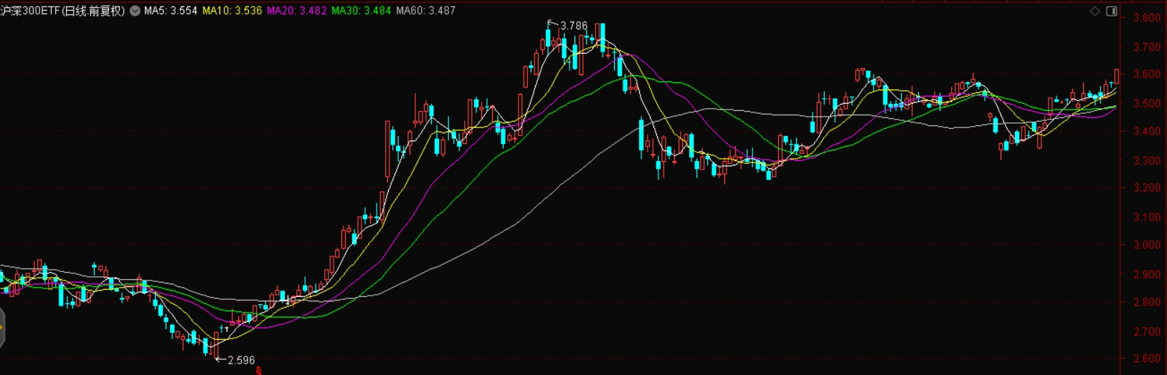
Task: Click the 3.800 price axis label
Action: [1145, 19]
